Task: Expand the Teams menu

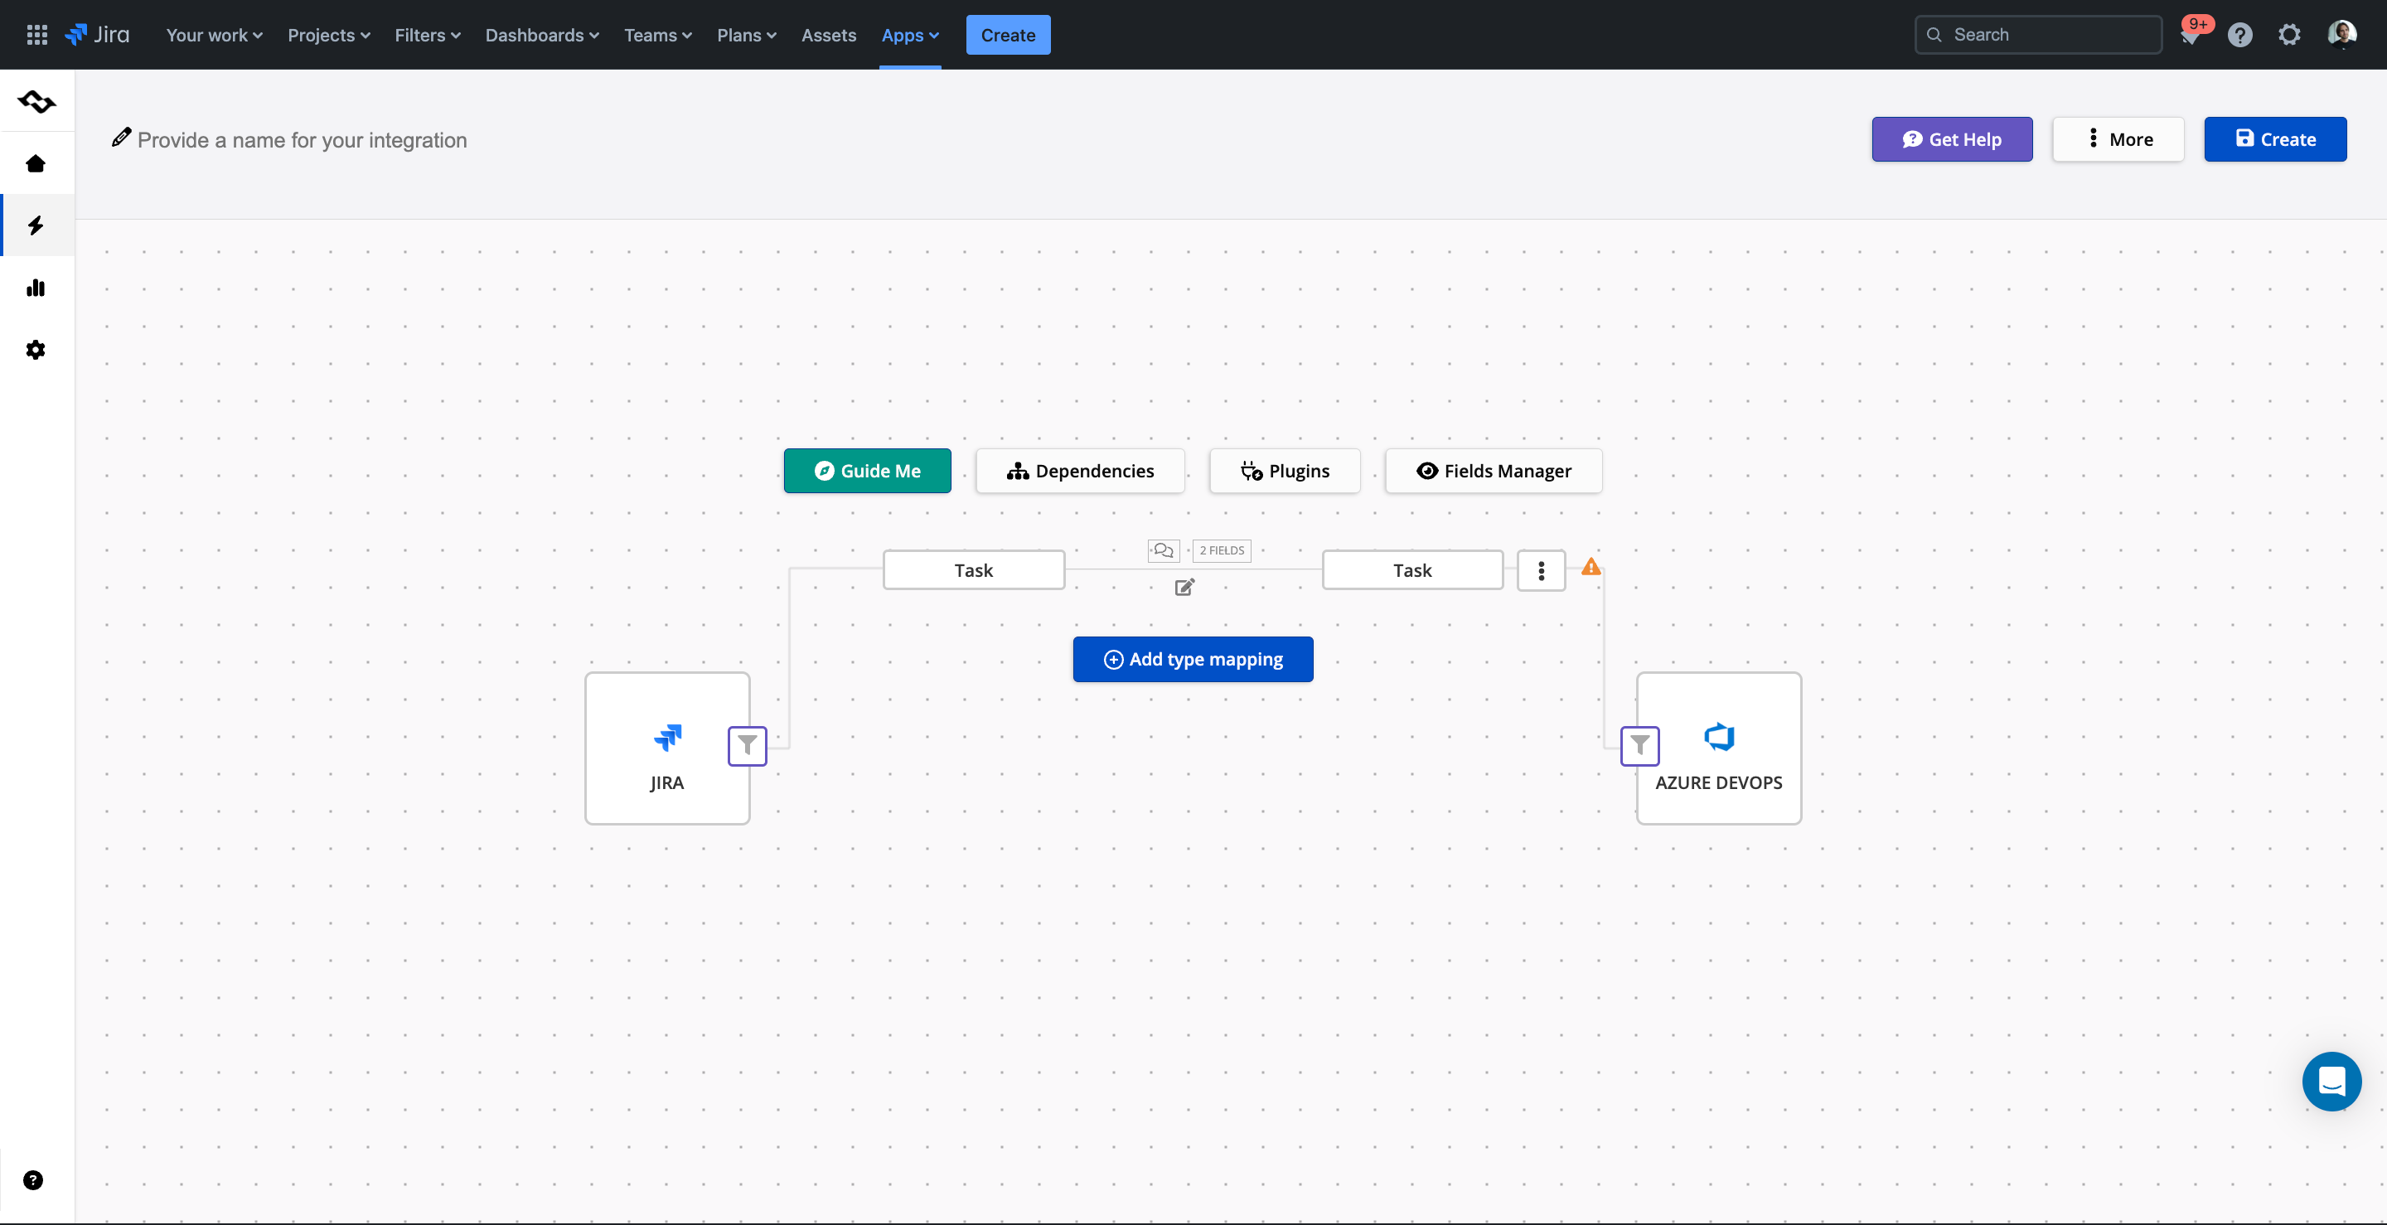Action: [658, 35]
